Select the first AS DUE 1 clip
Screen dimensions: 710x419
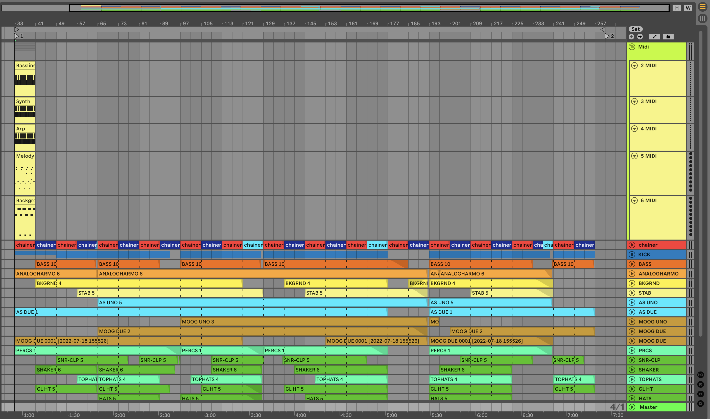201,312
